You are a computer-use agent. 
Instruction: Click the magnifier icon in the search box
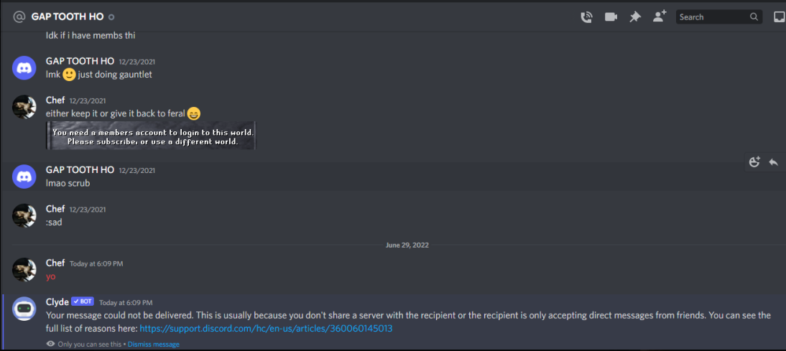click(x=754, y=17)
